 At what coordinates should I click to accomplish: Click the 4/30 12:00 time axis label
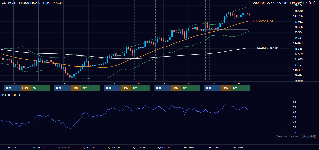click(x=164, y=147)
